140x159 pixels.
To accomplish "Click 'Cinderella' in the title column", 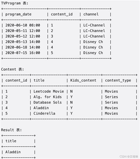I will pyautogui.click(x=44, y=113).
